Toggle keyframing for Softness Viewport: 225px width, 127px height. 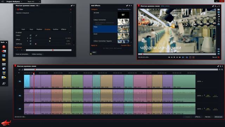(31, 44)
